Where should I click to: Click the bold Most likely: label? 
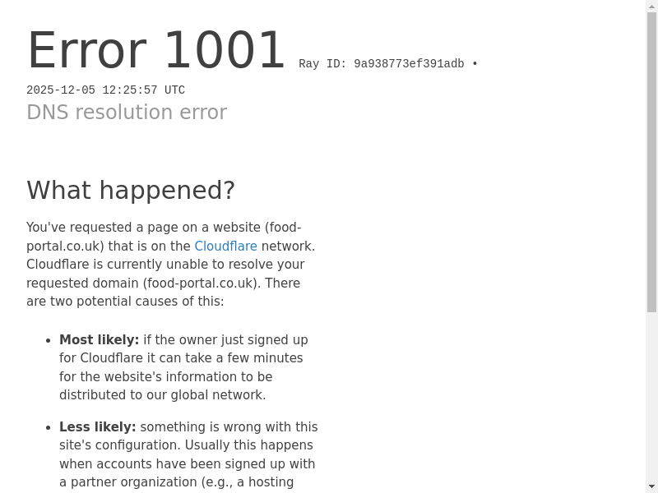coord(99,339)
